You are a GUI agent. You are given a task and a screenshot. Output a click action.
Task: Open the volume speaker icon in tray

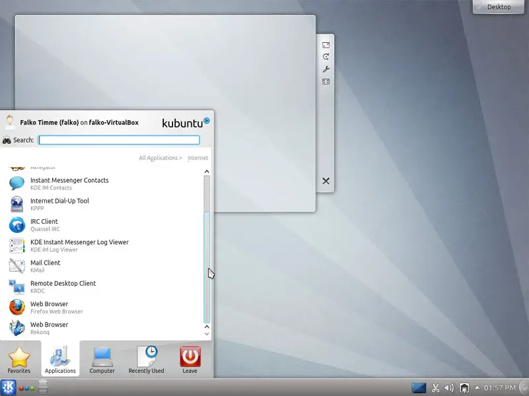[x=449, y=388]
